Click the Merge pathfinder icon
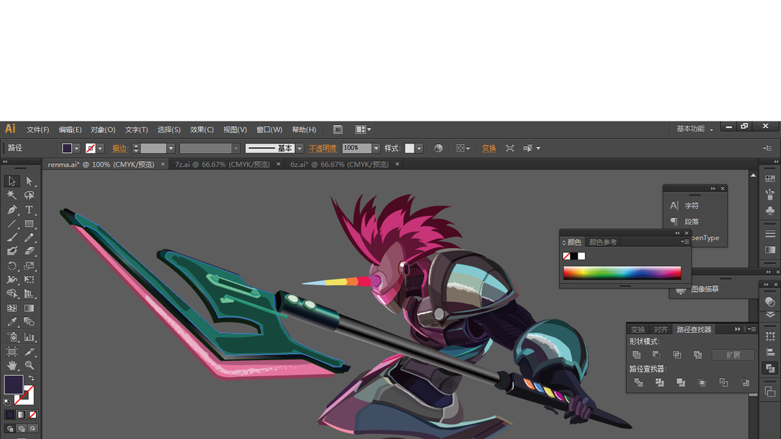The width and height of the screenshot is (781, 439). pos(681,382)
